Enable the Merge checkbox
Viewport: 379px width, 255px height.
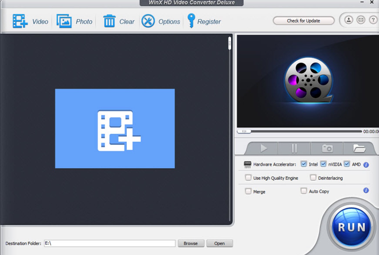pos(248,191)
